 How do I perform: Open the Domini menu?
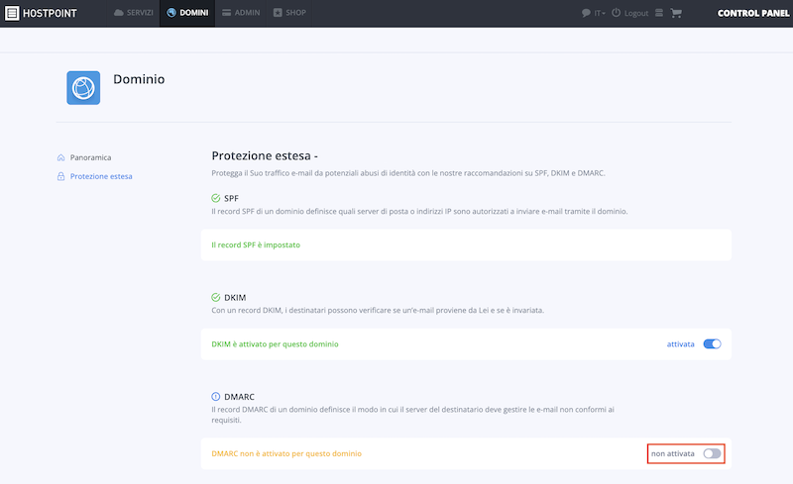point(187,13)
